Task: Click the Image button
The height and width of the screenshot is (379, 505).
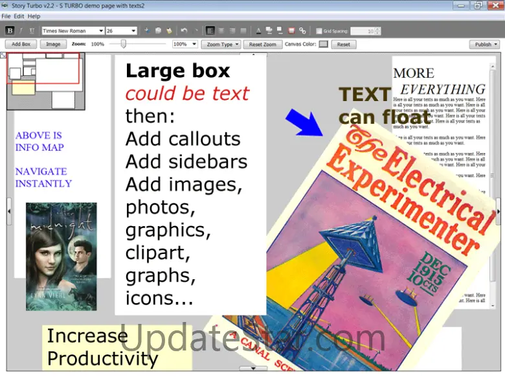Action: 53,44
